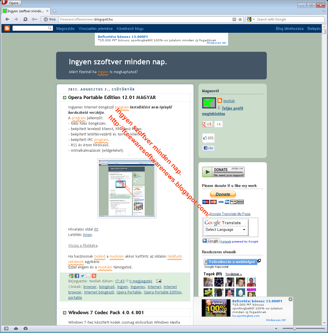Toggle the panel button in status bar
The image size is (328, 333).
(x=6, y=328)
